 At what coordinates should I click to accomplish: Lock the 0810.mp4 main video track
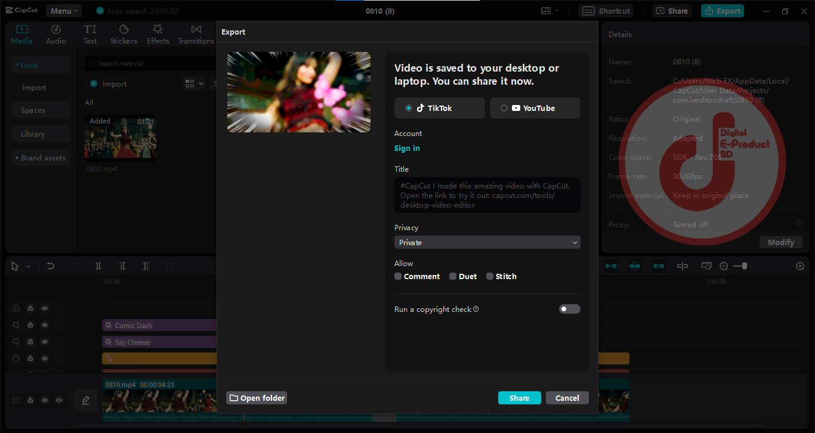pyautogui.click(x=30, y=400)
